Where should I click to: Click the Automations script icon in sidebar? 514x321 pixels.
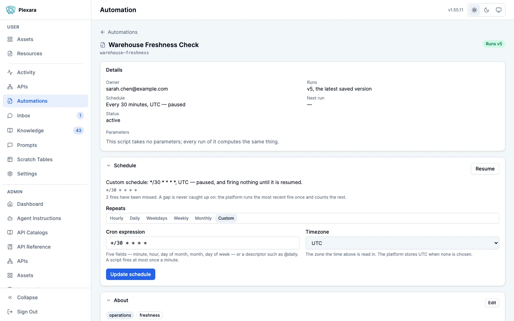point(10,101)
